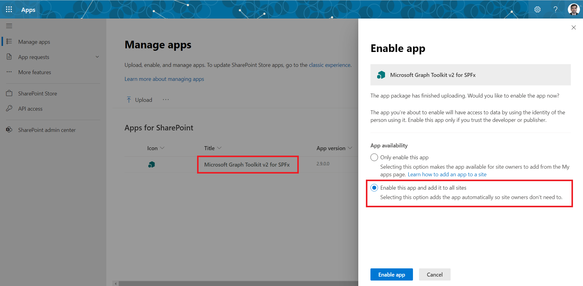Open the app launcher waffle icon

[x=9, y=9]
